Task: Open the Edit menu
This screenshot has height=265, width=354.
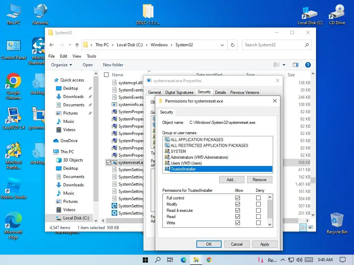Action: tap(64, 56)
